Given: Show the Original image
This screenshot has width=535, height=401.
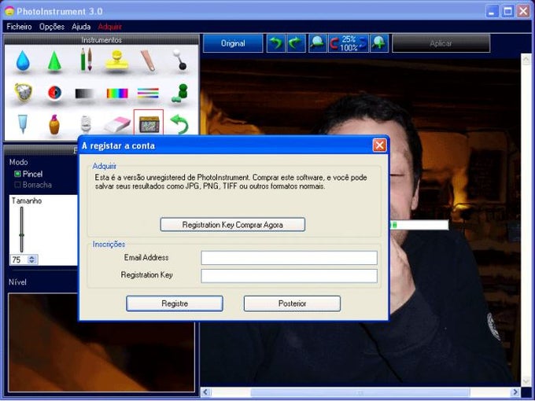Looking at the screenshot, I should [233, 43].
